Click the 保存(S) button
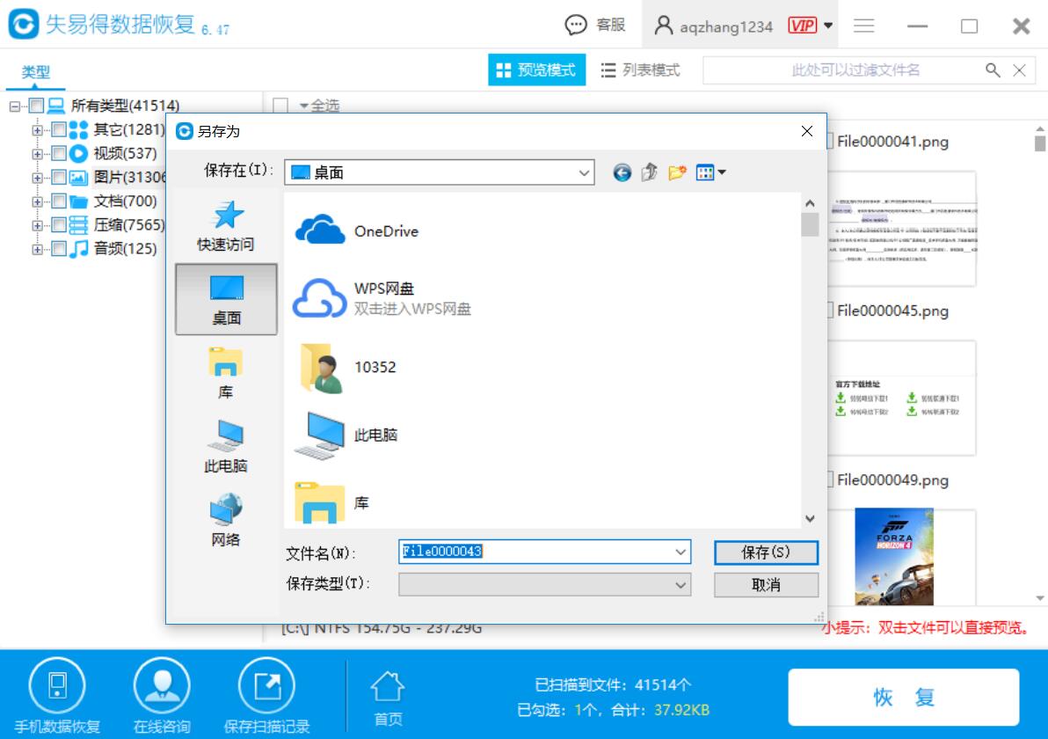Viewport: 1048px width, 739px height. coord(766,552)
